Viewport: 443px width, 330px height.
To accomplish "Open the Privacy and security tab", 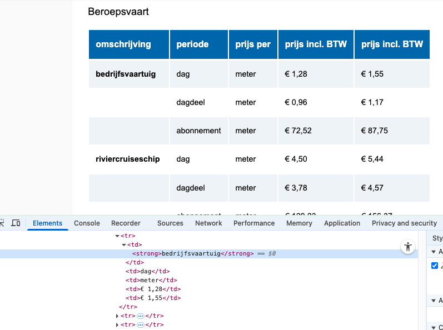I will coord(404,223).
